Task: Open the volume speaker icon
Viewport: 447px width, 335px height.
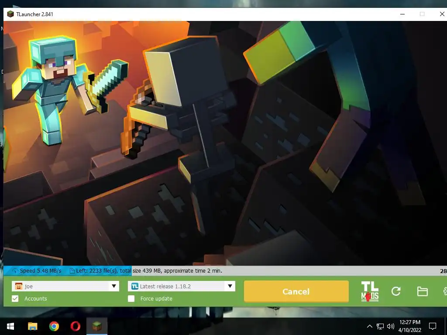Action: tap(391, 326)
